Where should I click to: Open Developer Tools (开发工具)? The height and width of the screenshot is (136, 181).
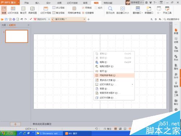click(x=167, y=10)
